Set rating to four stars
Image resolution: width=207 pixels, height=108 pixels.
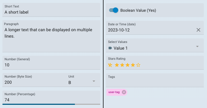click(x=133, y=65)
